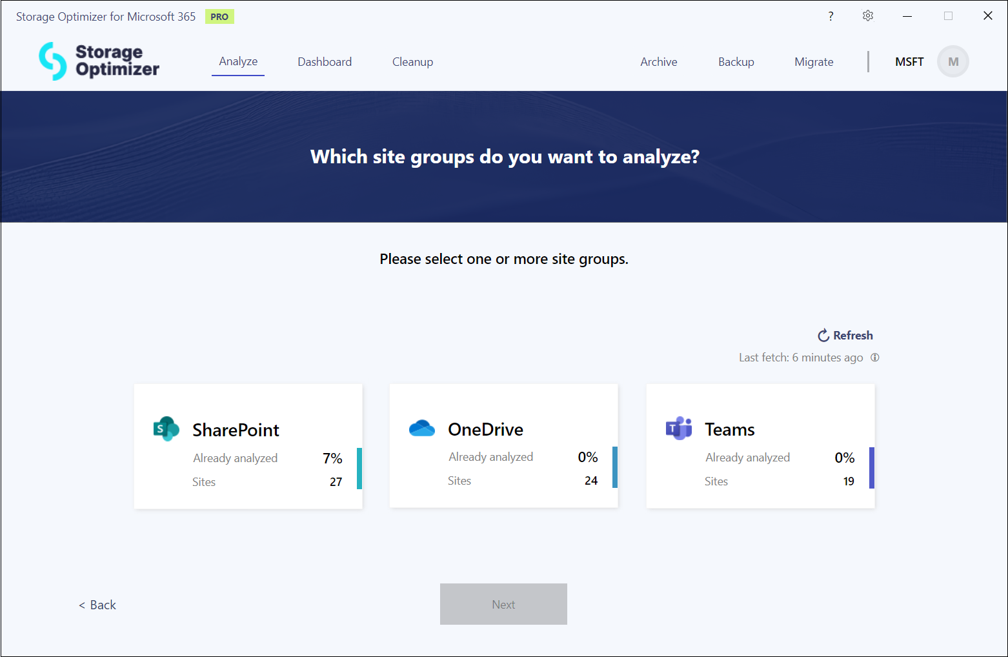Click the OneDrive cloud icon

422,429
